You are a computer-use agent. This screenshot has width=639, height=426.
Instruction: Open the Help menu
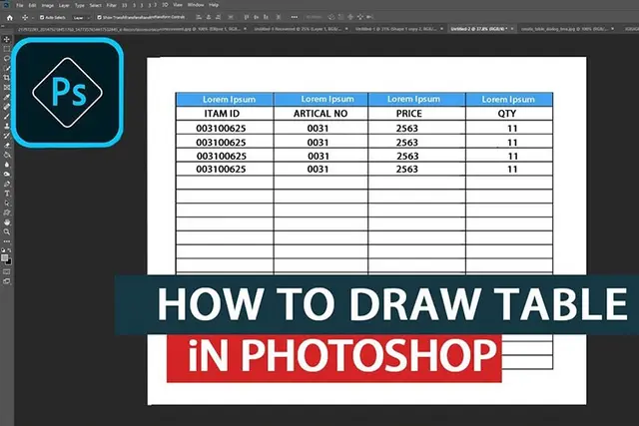pos(214,5)
